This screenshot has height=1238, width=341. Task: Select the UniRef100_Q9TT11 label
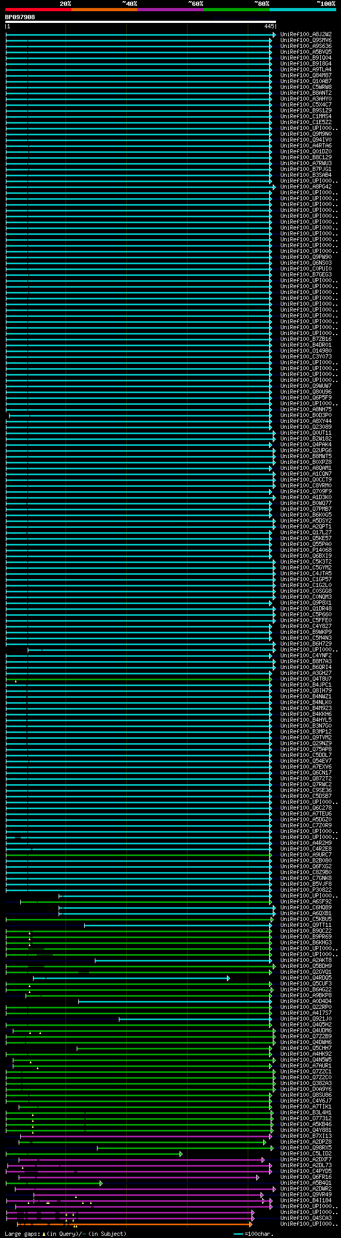pyautogui.click(x=306, y=925)
